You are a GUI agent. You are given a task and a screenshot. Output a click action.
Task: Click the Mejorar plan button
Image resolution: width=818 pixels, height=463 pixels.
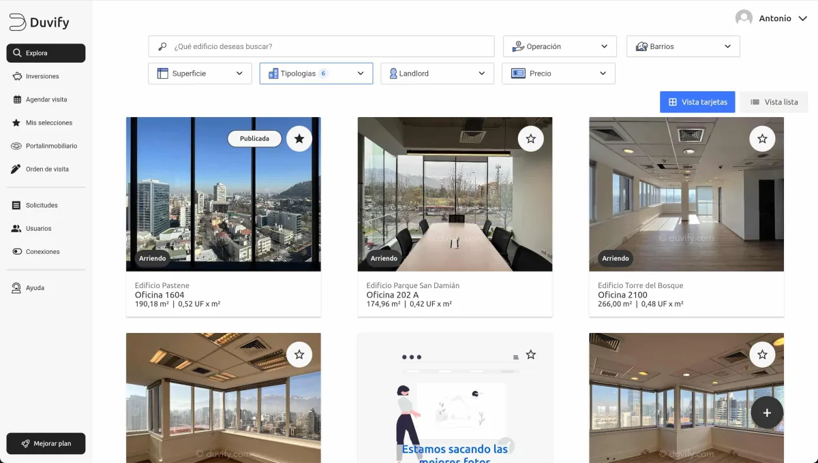pos(46,443)
